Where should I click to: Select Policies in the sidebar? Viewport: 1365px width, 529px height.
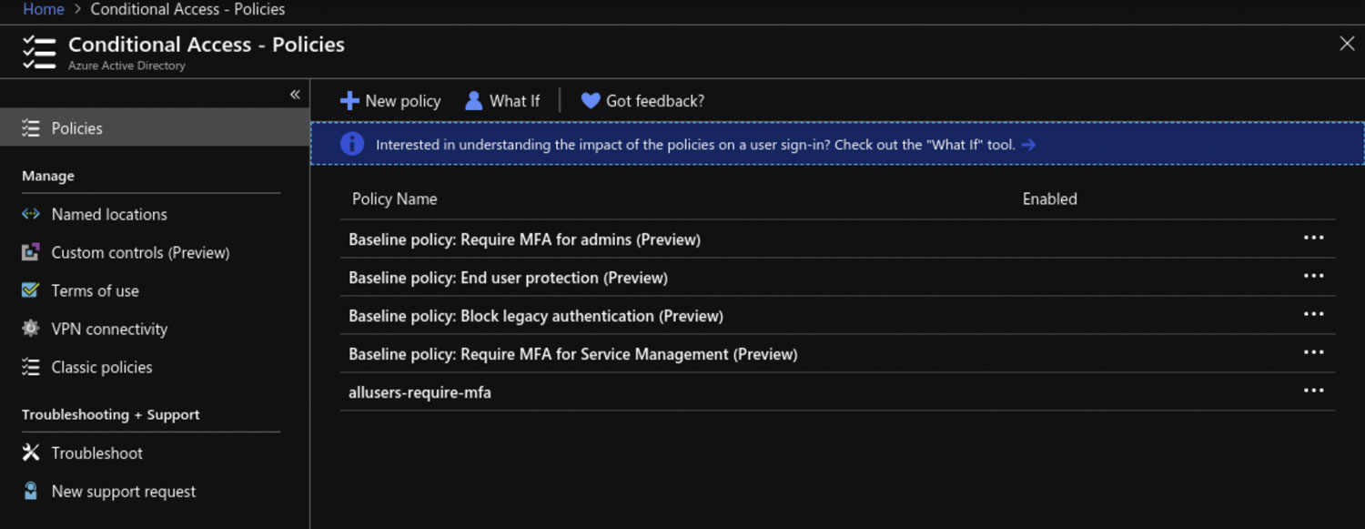(155, 127)
